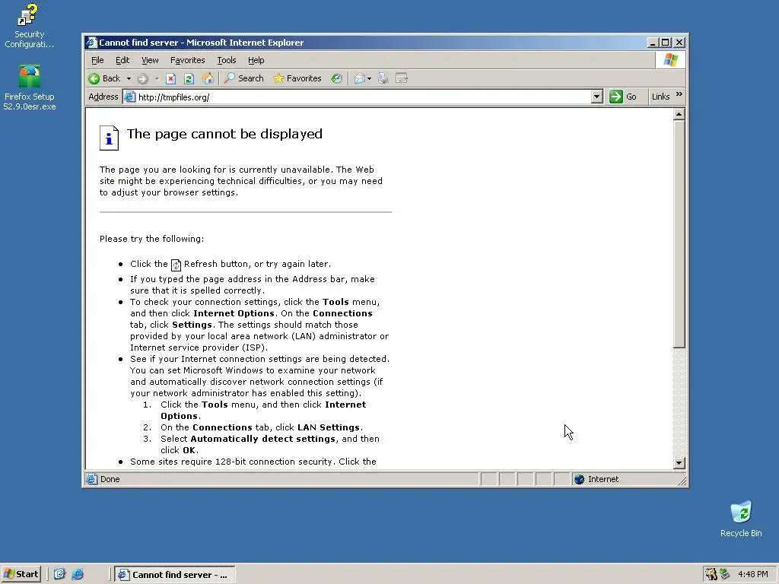Screen dimensions: 779x584
Task: Open the Favorites pane
Action: pyautogui.click(x=297, y=78)
